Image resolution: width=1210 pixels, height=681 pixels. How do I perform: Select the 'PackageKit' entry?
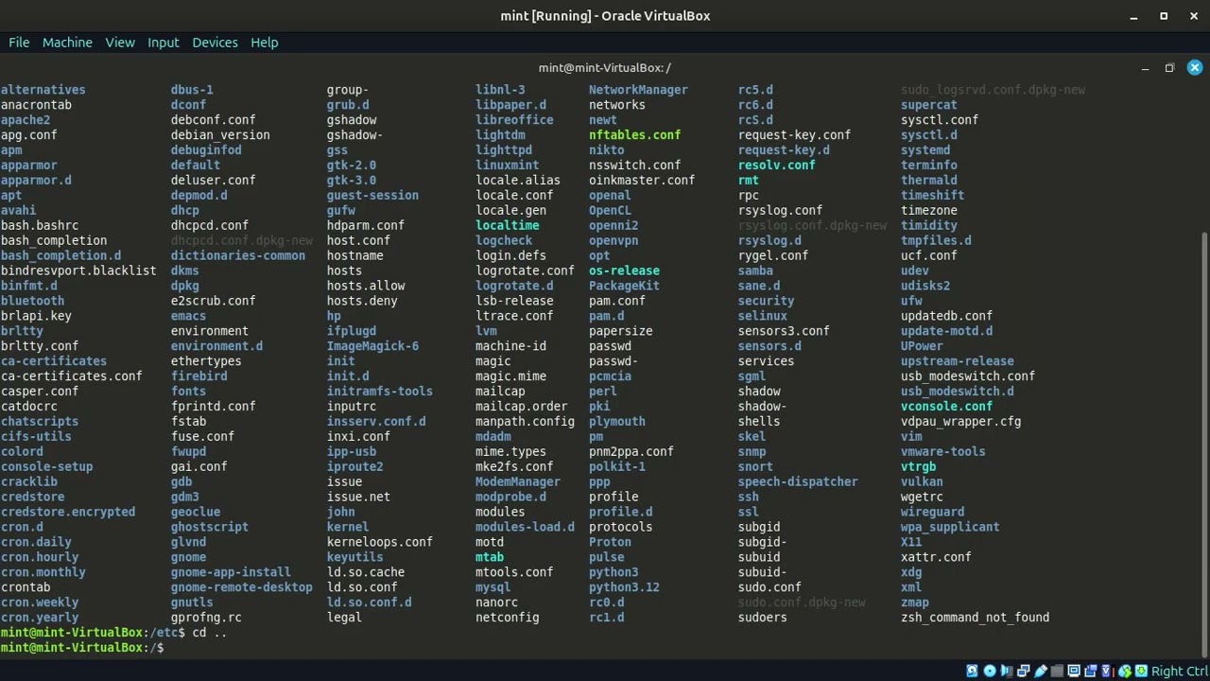pyautogui.click(x=624, y=286)
